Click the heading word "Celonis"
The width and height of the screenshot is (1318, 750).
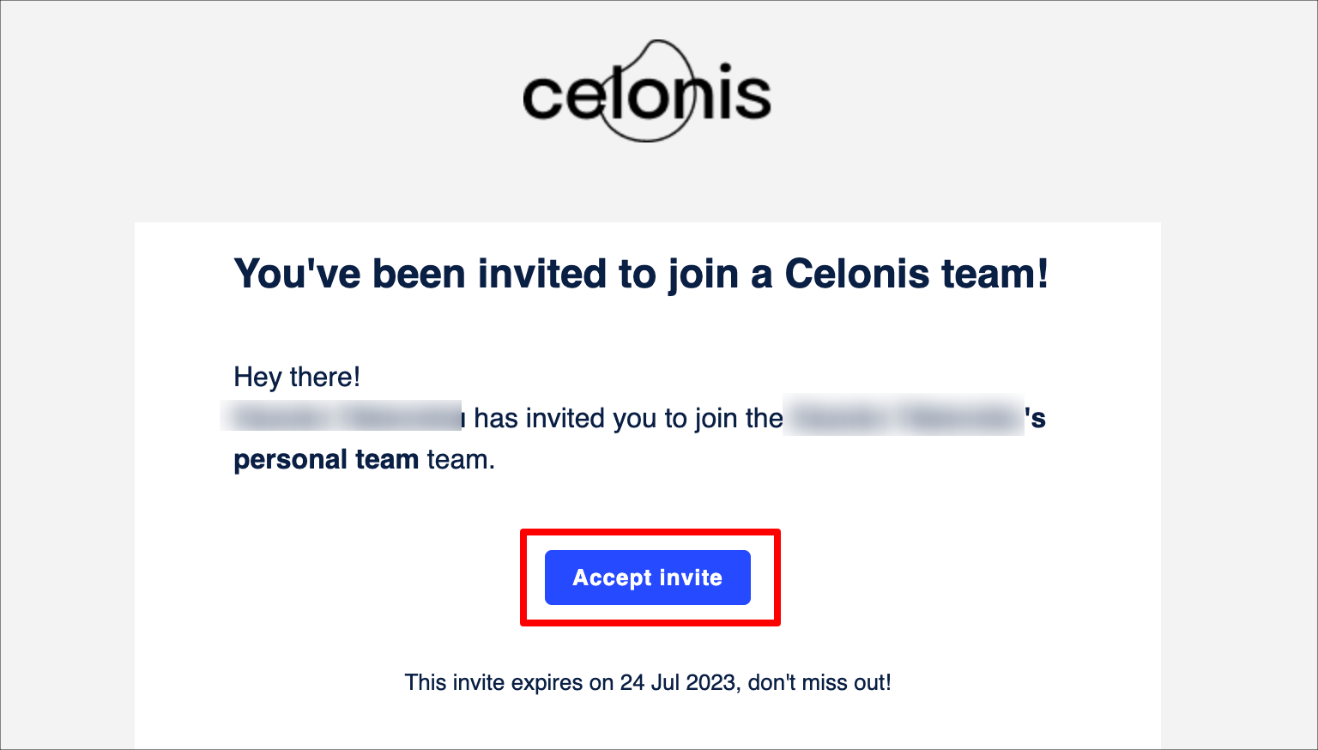point(857,274)
